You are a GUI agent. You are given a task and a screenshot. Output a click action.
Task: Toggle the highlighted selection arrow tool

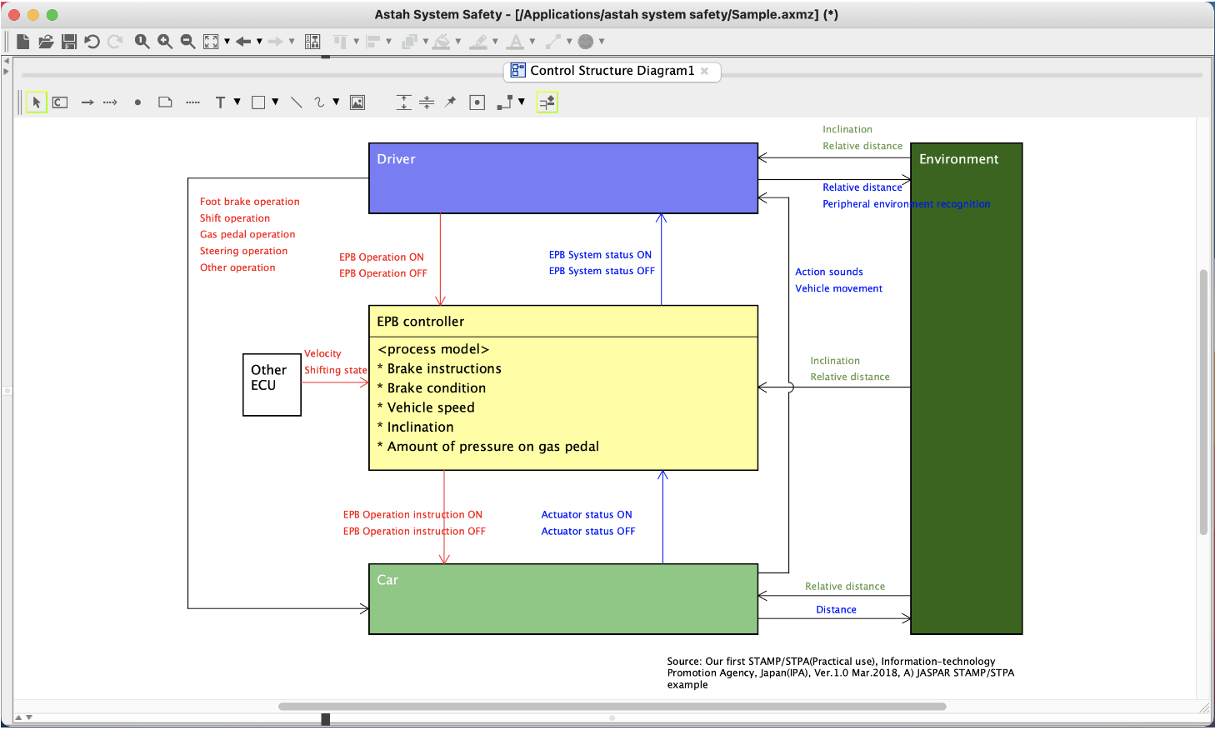point(36,102)
